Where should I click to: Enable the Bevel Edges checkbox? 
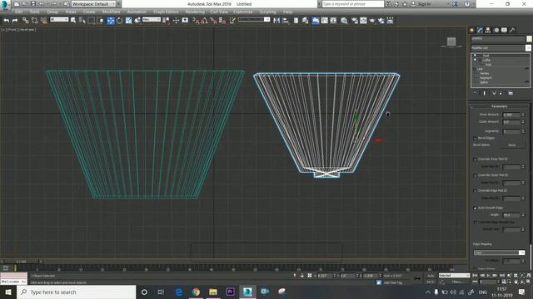475,139
